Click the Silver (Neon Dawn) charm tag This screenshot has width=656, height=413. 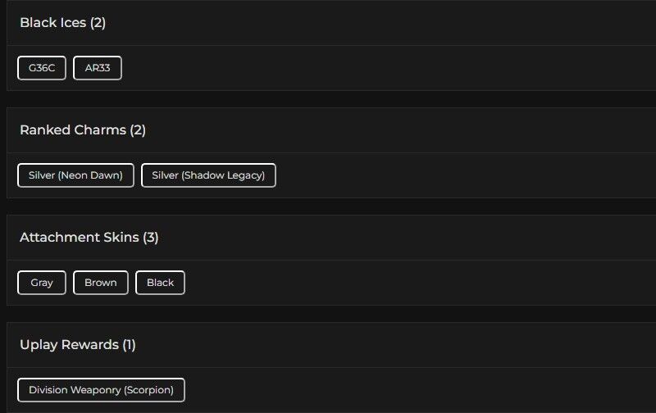click(x=75, y=175)
